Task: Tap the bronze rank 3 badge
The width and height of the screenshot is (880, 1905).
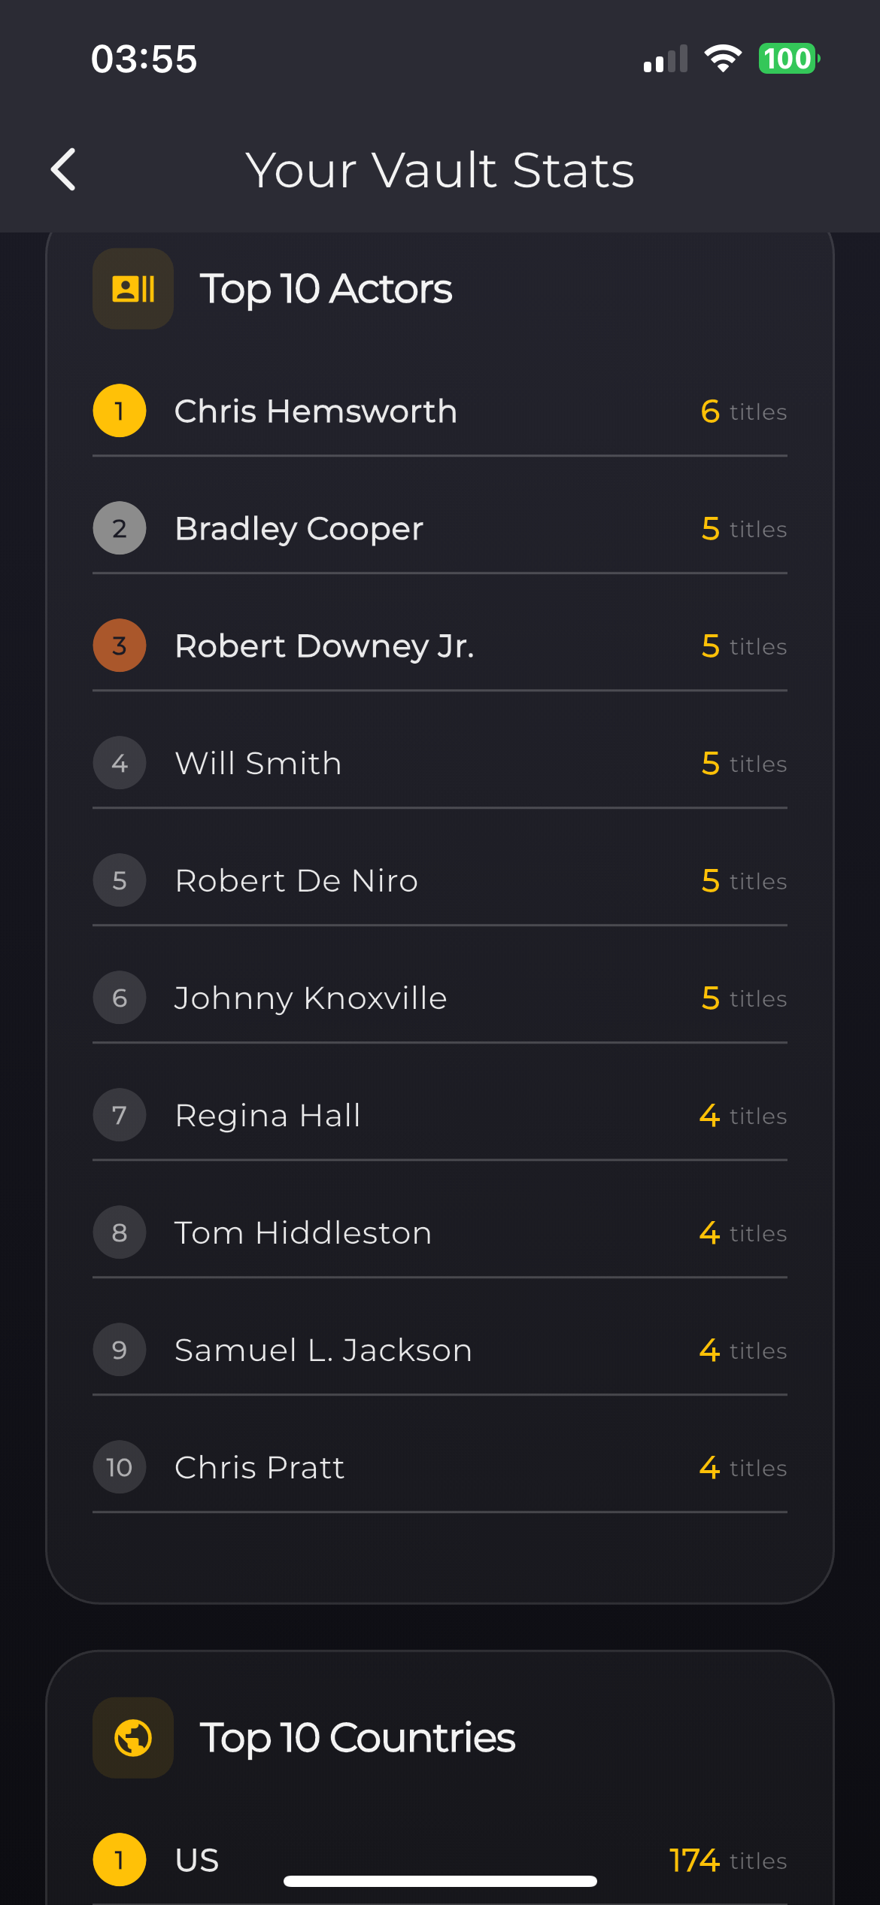Action: click(120, 646)
